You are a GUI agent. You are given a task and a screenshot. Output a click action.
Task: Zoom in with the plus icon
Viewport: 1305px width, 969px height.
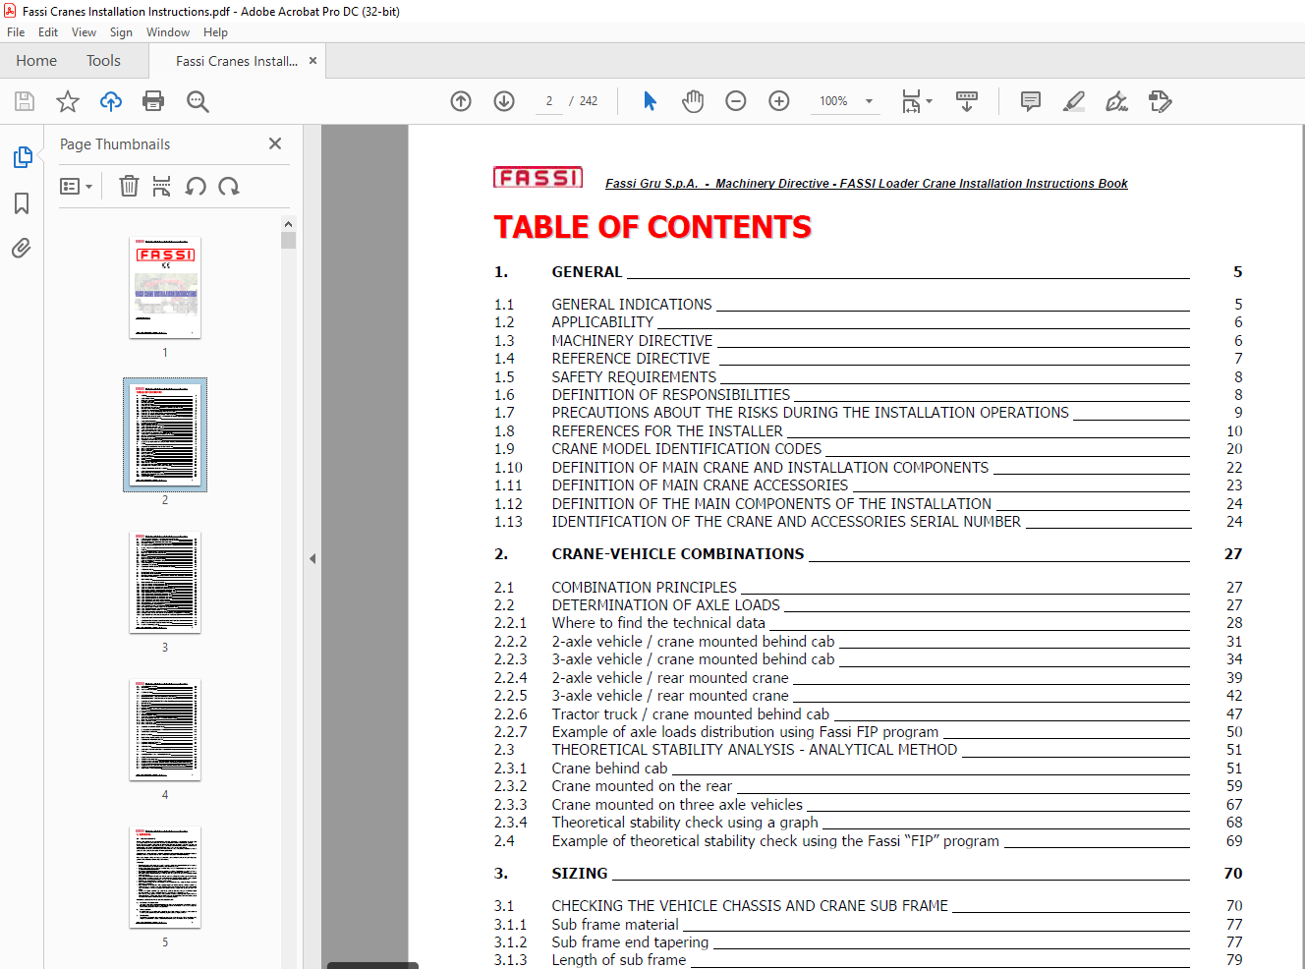coord(779,101)
